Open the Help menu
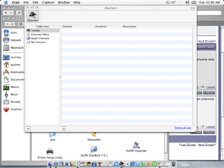Screen dimensions: 224x168 tap(77, 2)
